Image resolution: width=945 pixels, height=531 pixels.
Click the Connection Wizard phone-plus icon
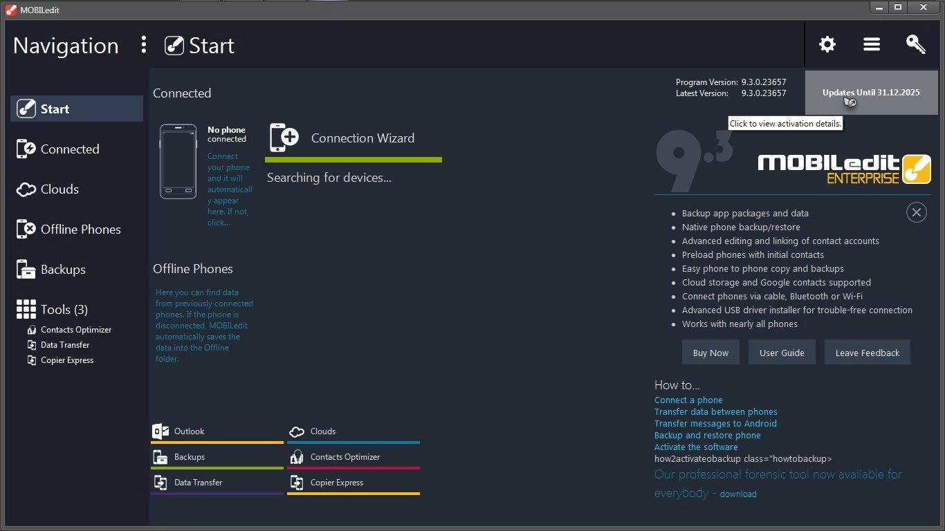pyautogui.click(x=284, y=138)
